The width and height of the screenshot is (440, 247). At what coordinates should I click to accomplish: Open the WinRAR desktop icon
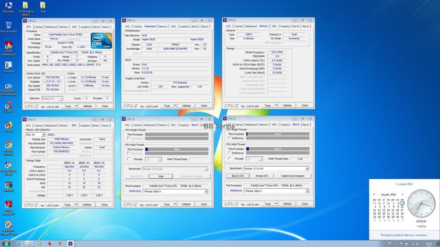tap(8, 184)
